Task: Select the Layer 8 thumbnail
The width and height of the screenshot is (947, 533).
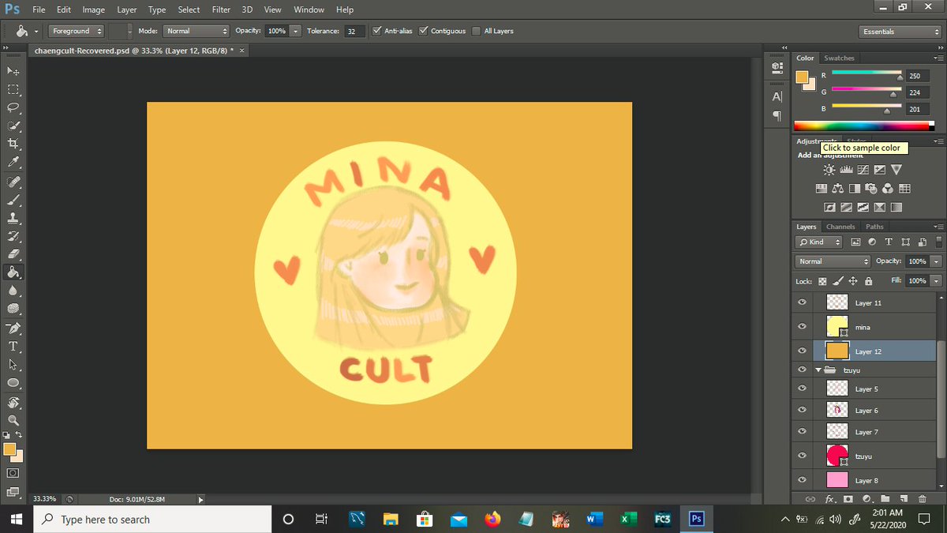Action: pyautogui.click(x=837, y=480)
